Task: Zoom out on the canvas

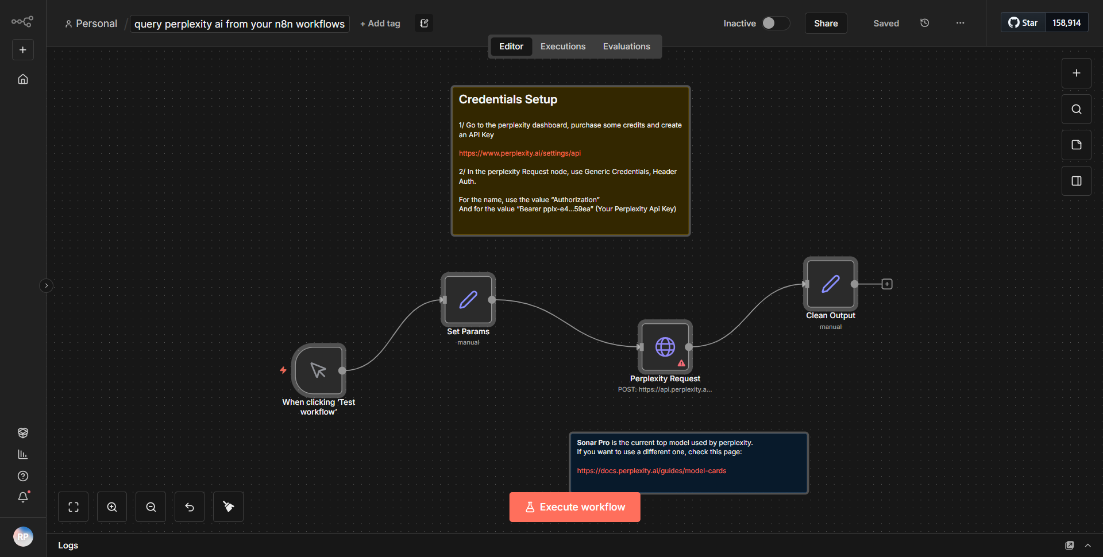Action: pyautogui.click(x=150, y=506)
